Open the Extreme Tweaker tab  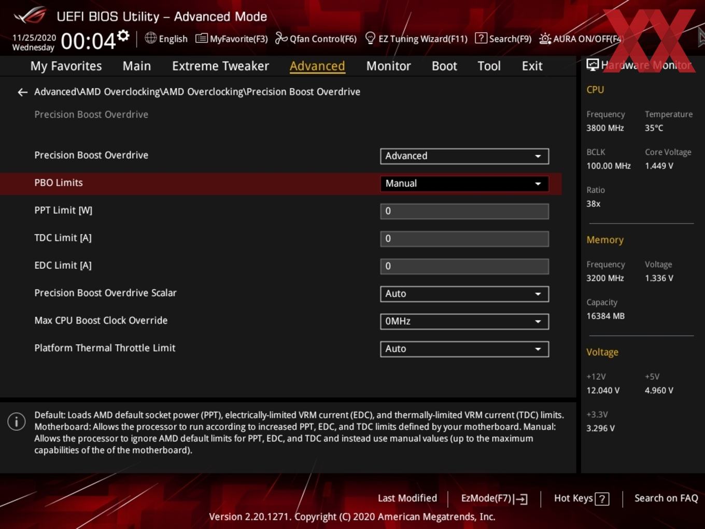220,66
